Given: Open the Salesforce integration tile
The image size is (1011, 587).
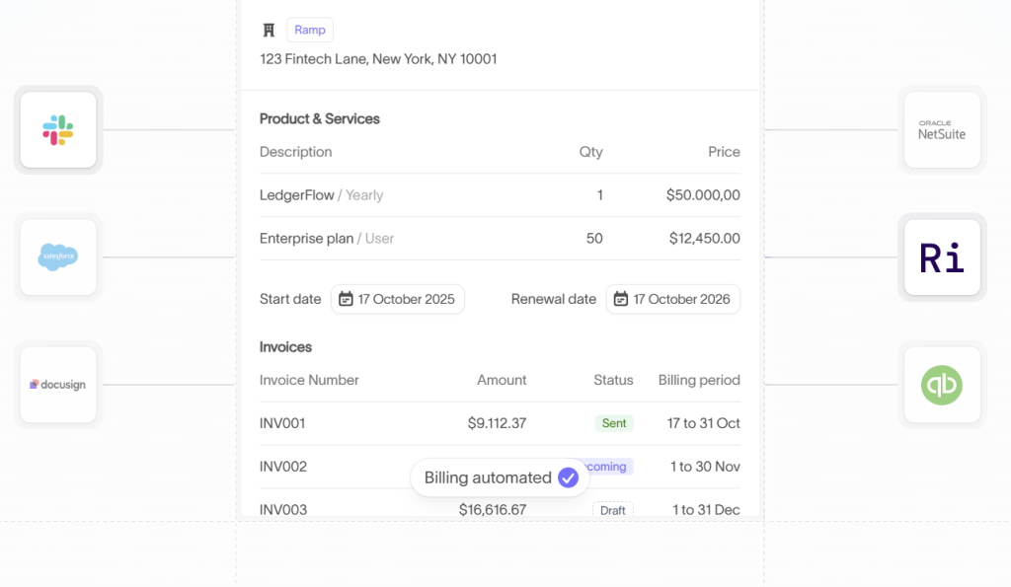Looking at the screenshot, I should pyautogui.click(x=58, y=257).
